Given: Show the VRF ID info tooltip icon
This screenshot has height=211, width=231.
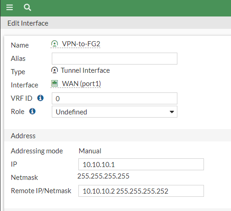Looking at the screenshot, I should tap(40, 98).
